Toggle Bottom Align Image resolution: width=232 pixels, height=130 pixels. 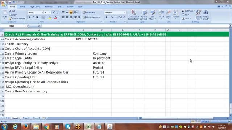tap(71, 12)
